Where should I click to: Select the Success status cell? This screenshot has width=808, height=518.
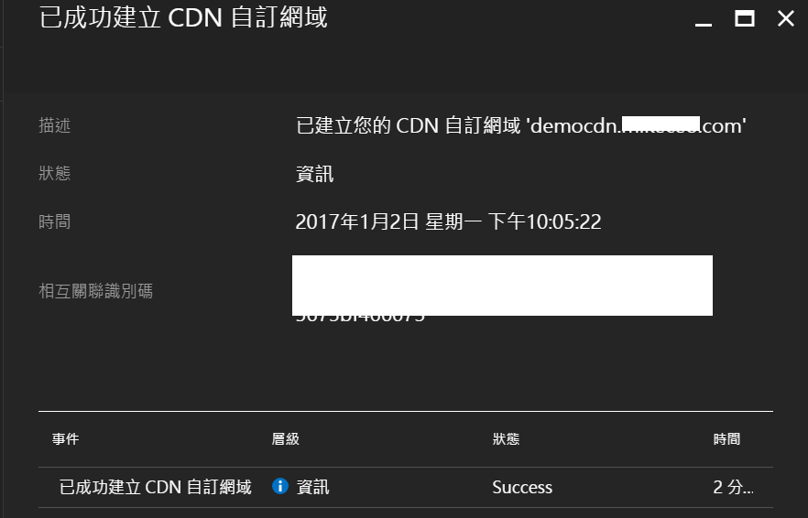point(522,487)
